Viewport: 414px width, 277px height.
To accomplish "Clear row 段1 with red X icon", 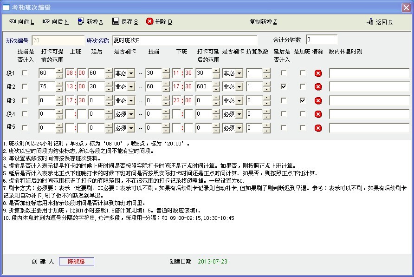I will click(318, 73).
